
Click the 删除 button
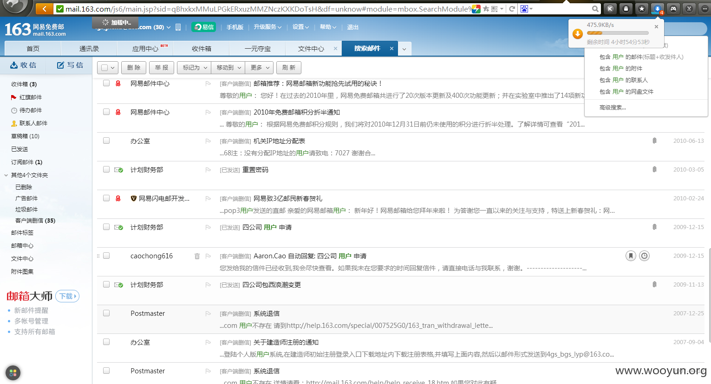coord(134,68)
